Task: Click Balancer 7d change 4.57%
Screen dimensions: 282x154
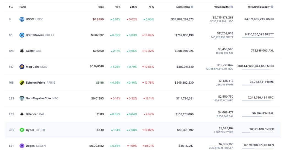Action: click(149, 114)
